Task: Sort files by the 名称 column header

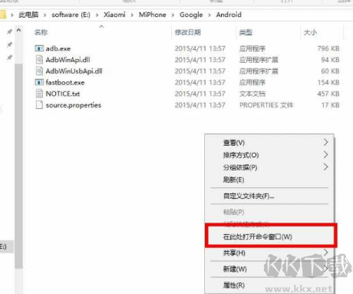Action: pyautogui.click(x=41, y=32)
